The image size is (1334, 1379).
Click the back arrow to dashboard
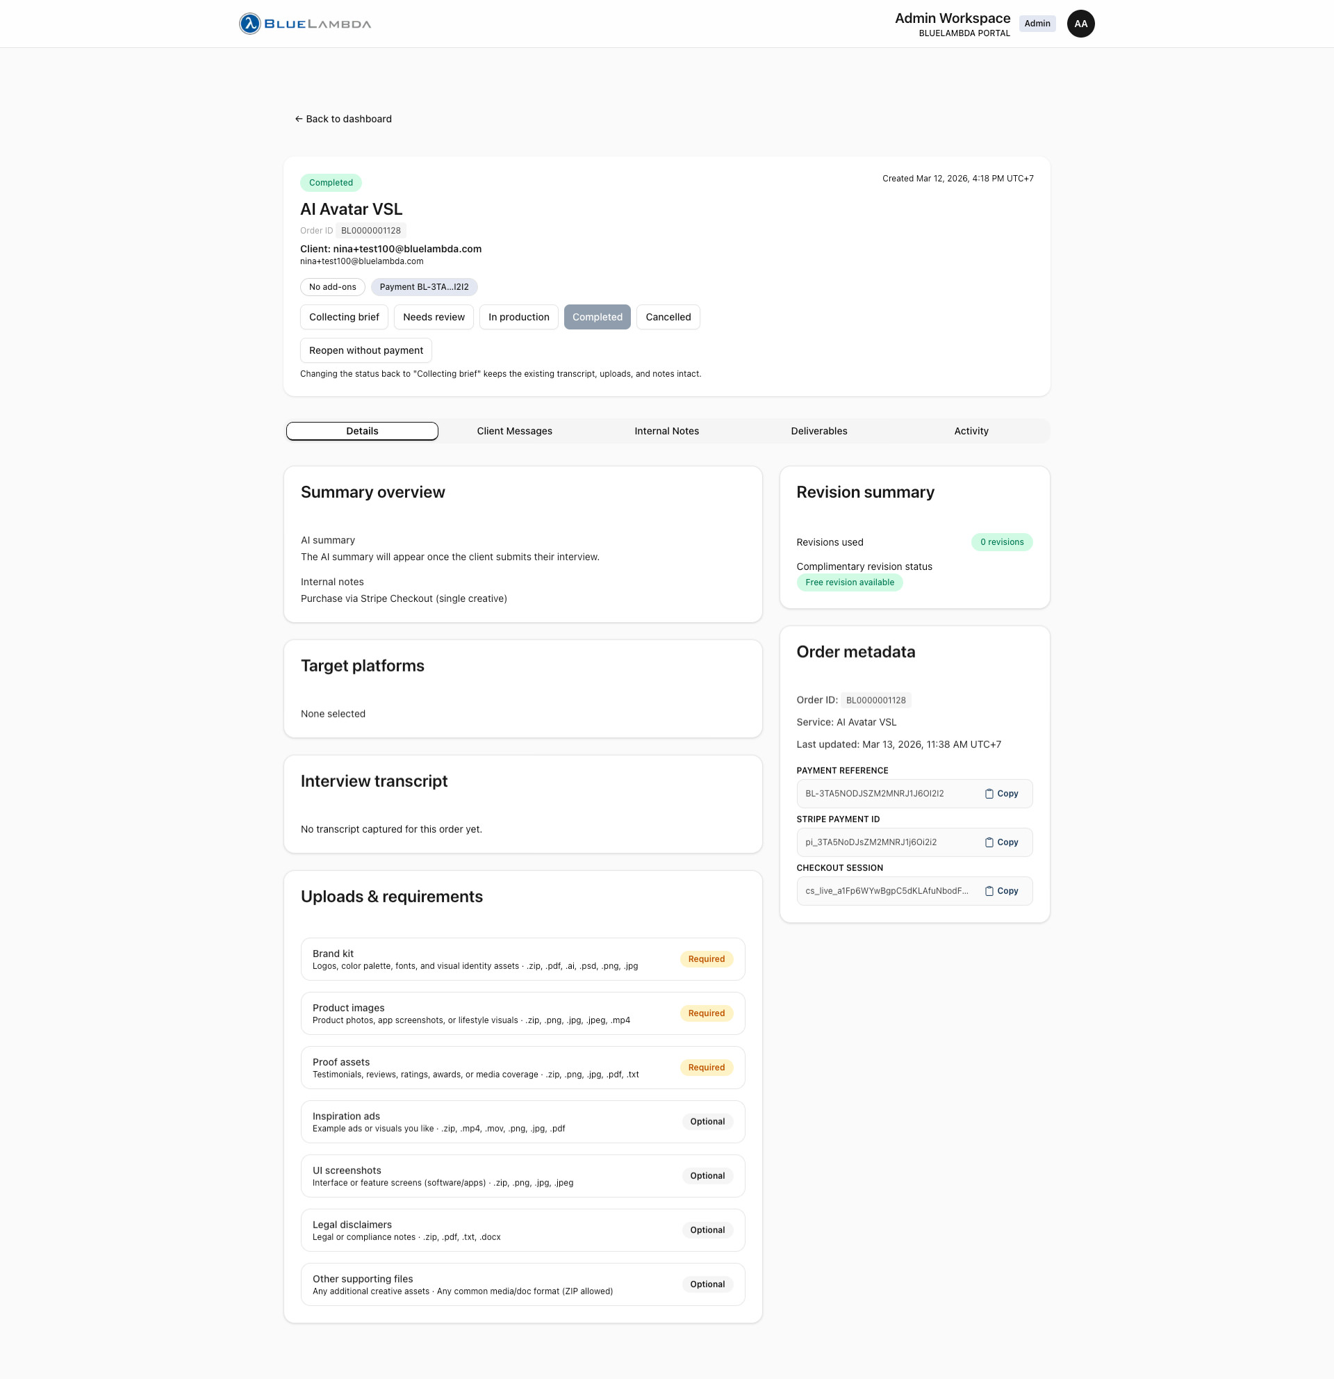coord(298,119)
